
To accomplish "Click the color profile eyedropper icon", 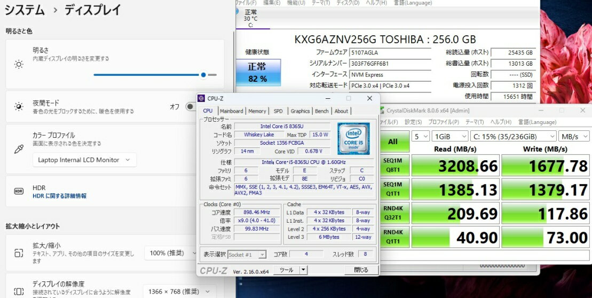I will tap(19, 148).
